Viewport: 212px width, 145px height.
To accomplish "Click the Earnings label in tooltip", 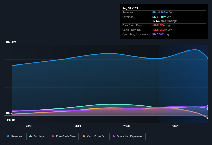I will click(x=128, y=17).
